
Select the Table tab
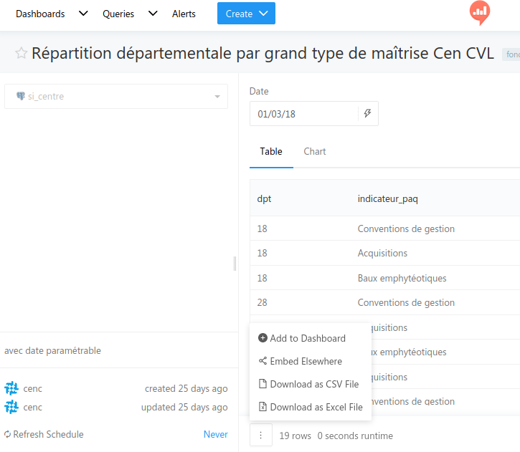[x=271, y=151]
